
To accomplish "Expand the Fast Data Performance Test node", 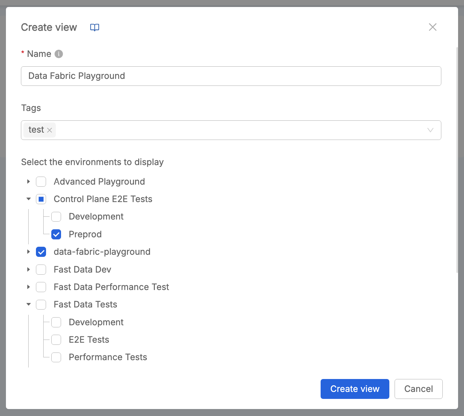I will click(28, 287).
